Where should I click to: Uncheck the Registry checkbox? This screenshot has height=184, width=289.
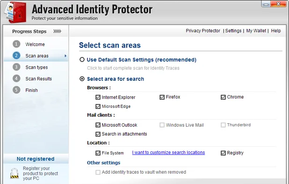pos(223,153)
